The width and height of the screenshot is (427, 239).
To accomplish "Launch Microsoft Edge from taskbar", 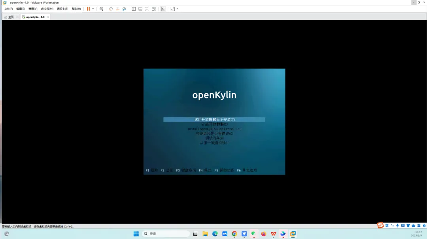I will click(x=215, y=234).
